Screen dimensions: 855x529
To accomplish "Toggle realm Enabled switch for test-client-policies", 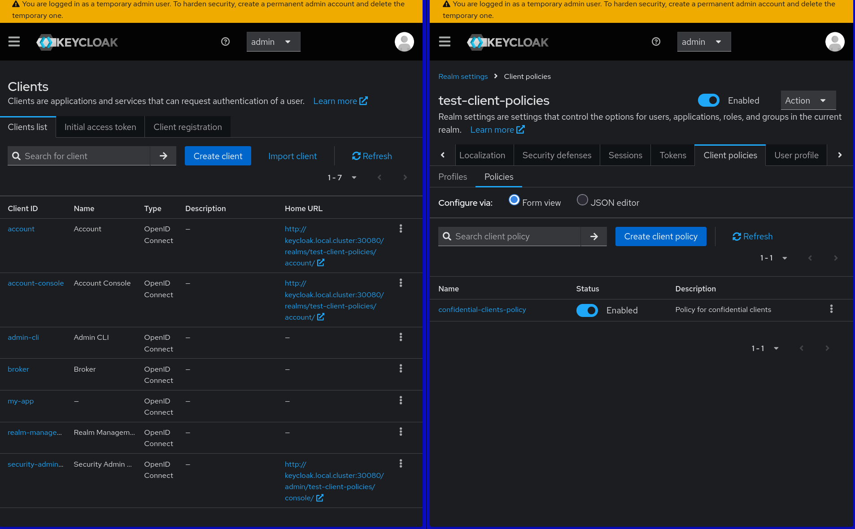I will coord(709,100).
